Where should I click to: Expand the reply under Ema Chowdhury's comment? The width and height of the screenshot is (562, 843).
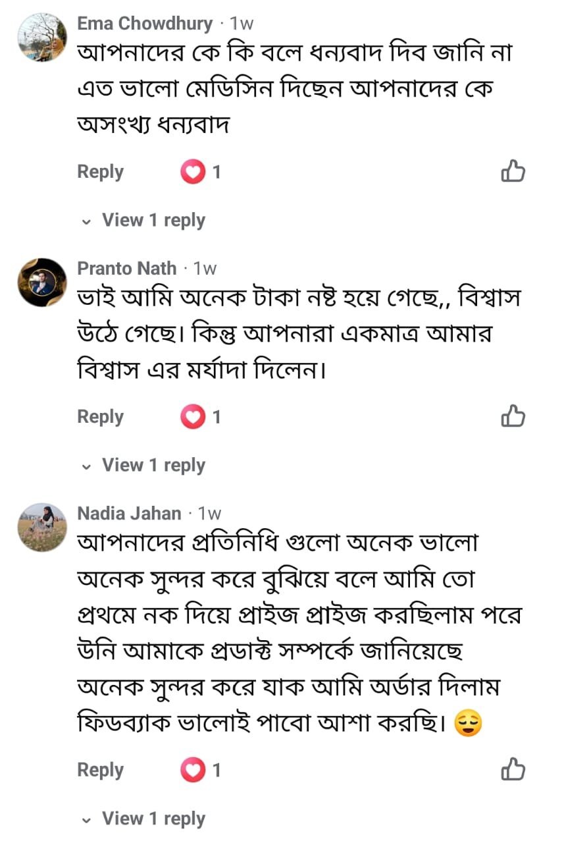click(153, 220)
